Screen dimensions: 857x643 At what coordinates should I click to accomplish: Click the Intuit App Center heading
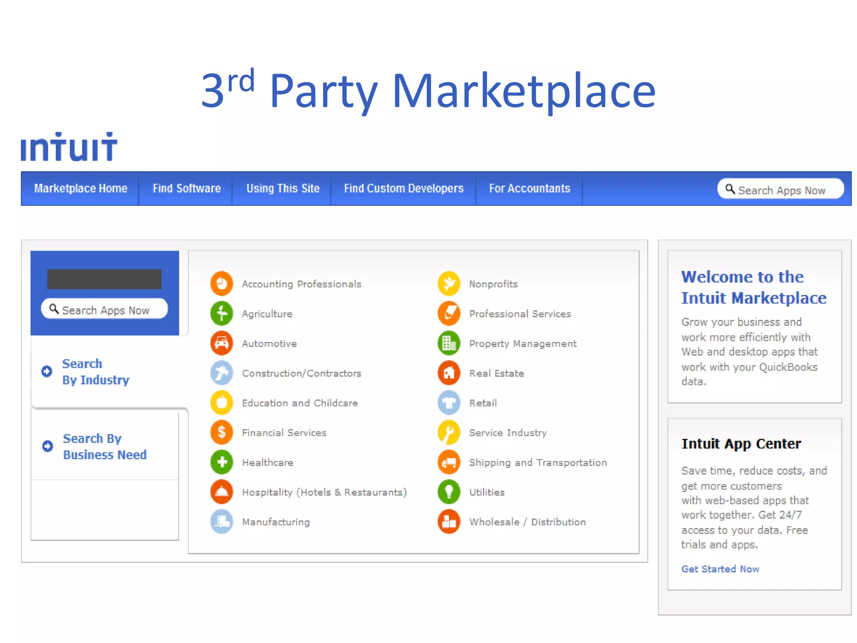pos(741,444)
